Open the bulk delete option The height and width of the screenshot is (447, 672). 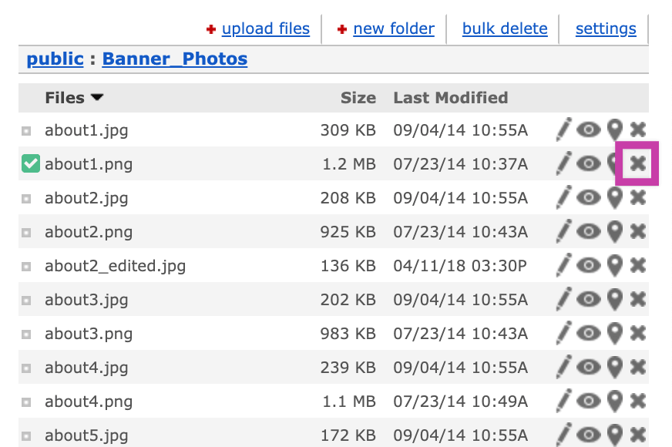505,29
